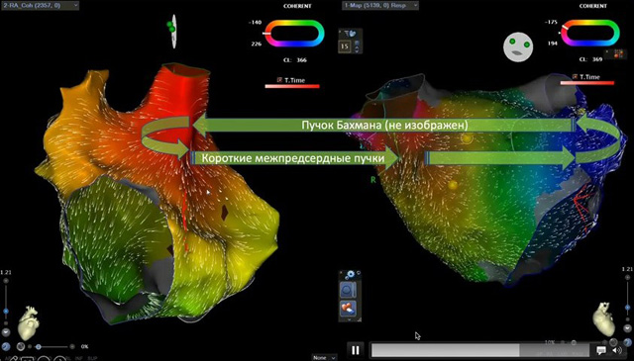Viewport: 634px width, 361px height.
Task: Open the 2-RA_Coh map selector dropdown
Action: (x=40, y=5)
